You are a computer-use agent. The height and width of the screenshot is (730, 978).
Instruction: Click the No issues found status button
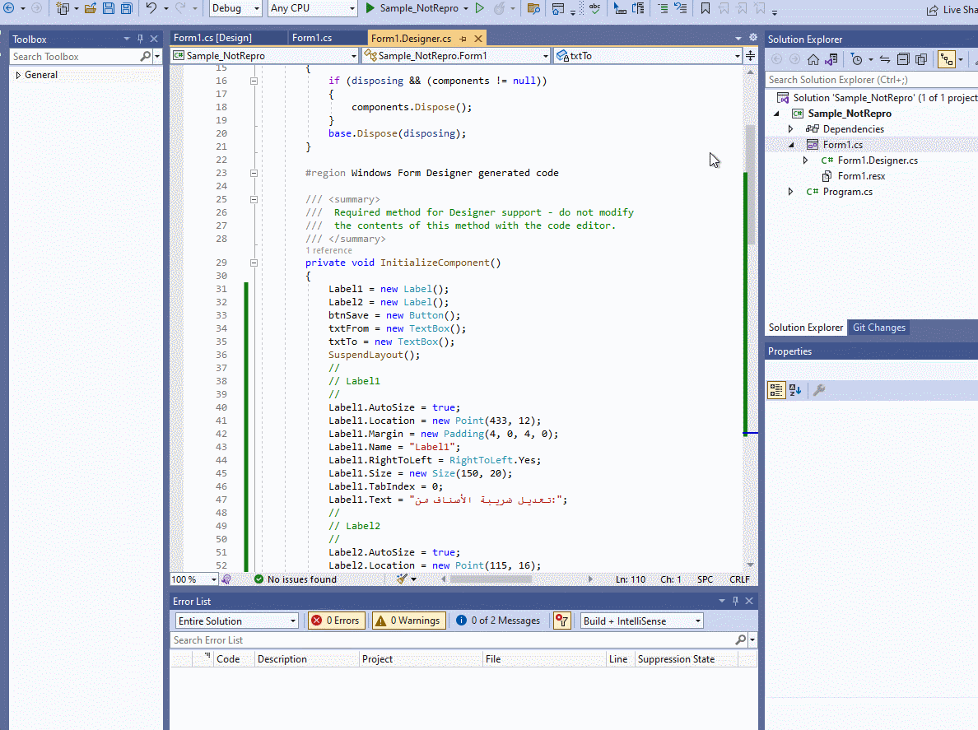[296, 579]
